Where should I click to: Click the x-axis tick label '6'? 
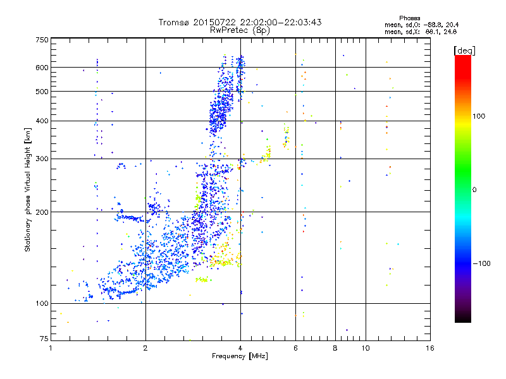(295, 348)
